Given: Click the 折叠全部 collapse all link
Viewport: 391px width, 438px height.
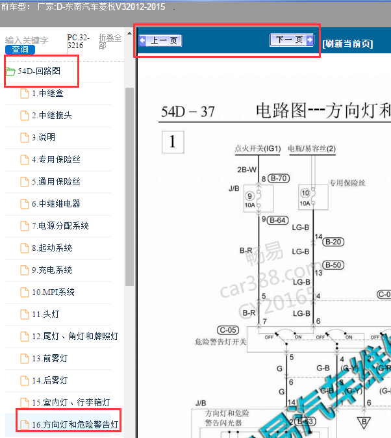Looking at the screenshot, I should coord(110,42).
